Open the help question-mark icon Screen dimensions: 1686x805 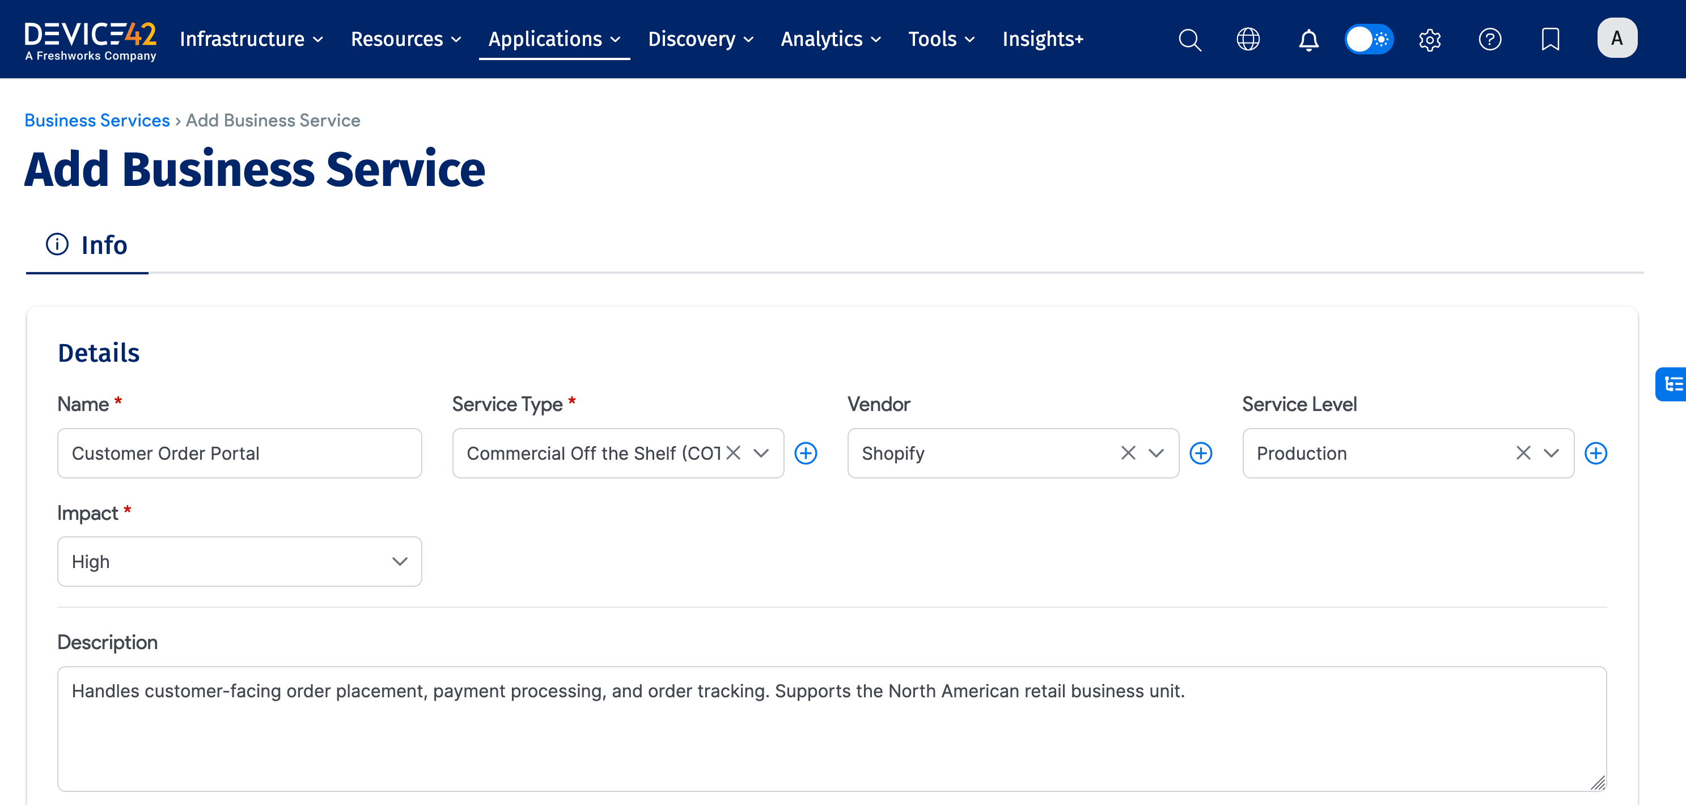click(x=1490, y=39)
